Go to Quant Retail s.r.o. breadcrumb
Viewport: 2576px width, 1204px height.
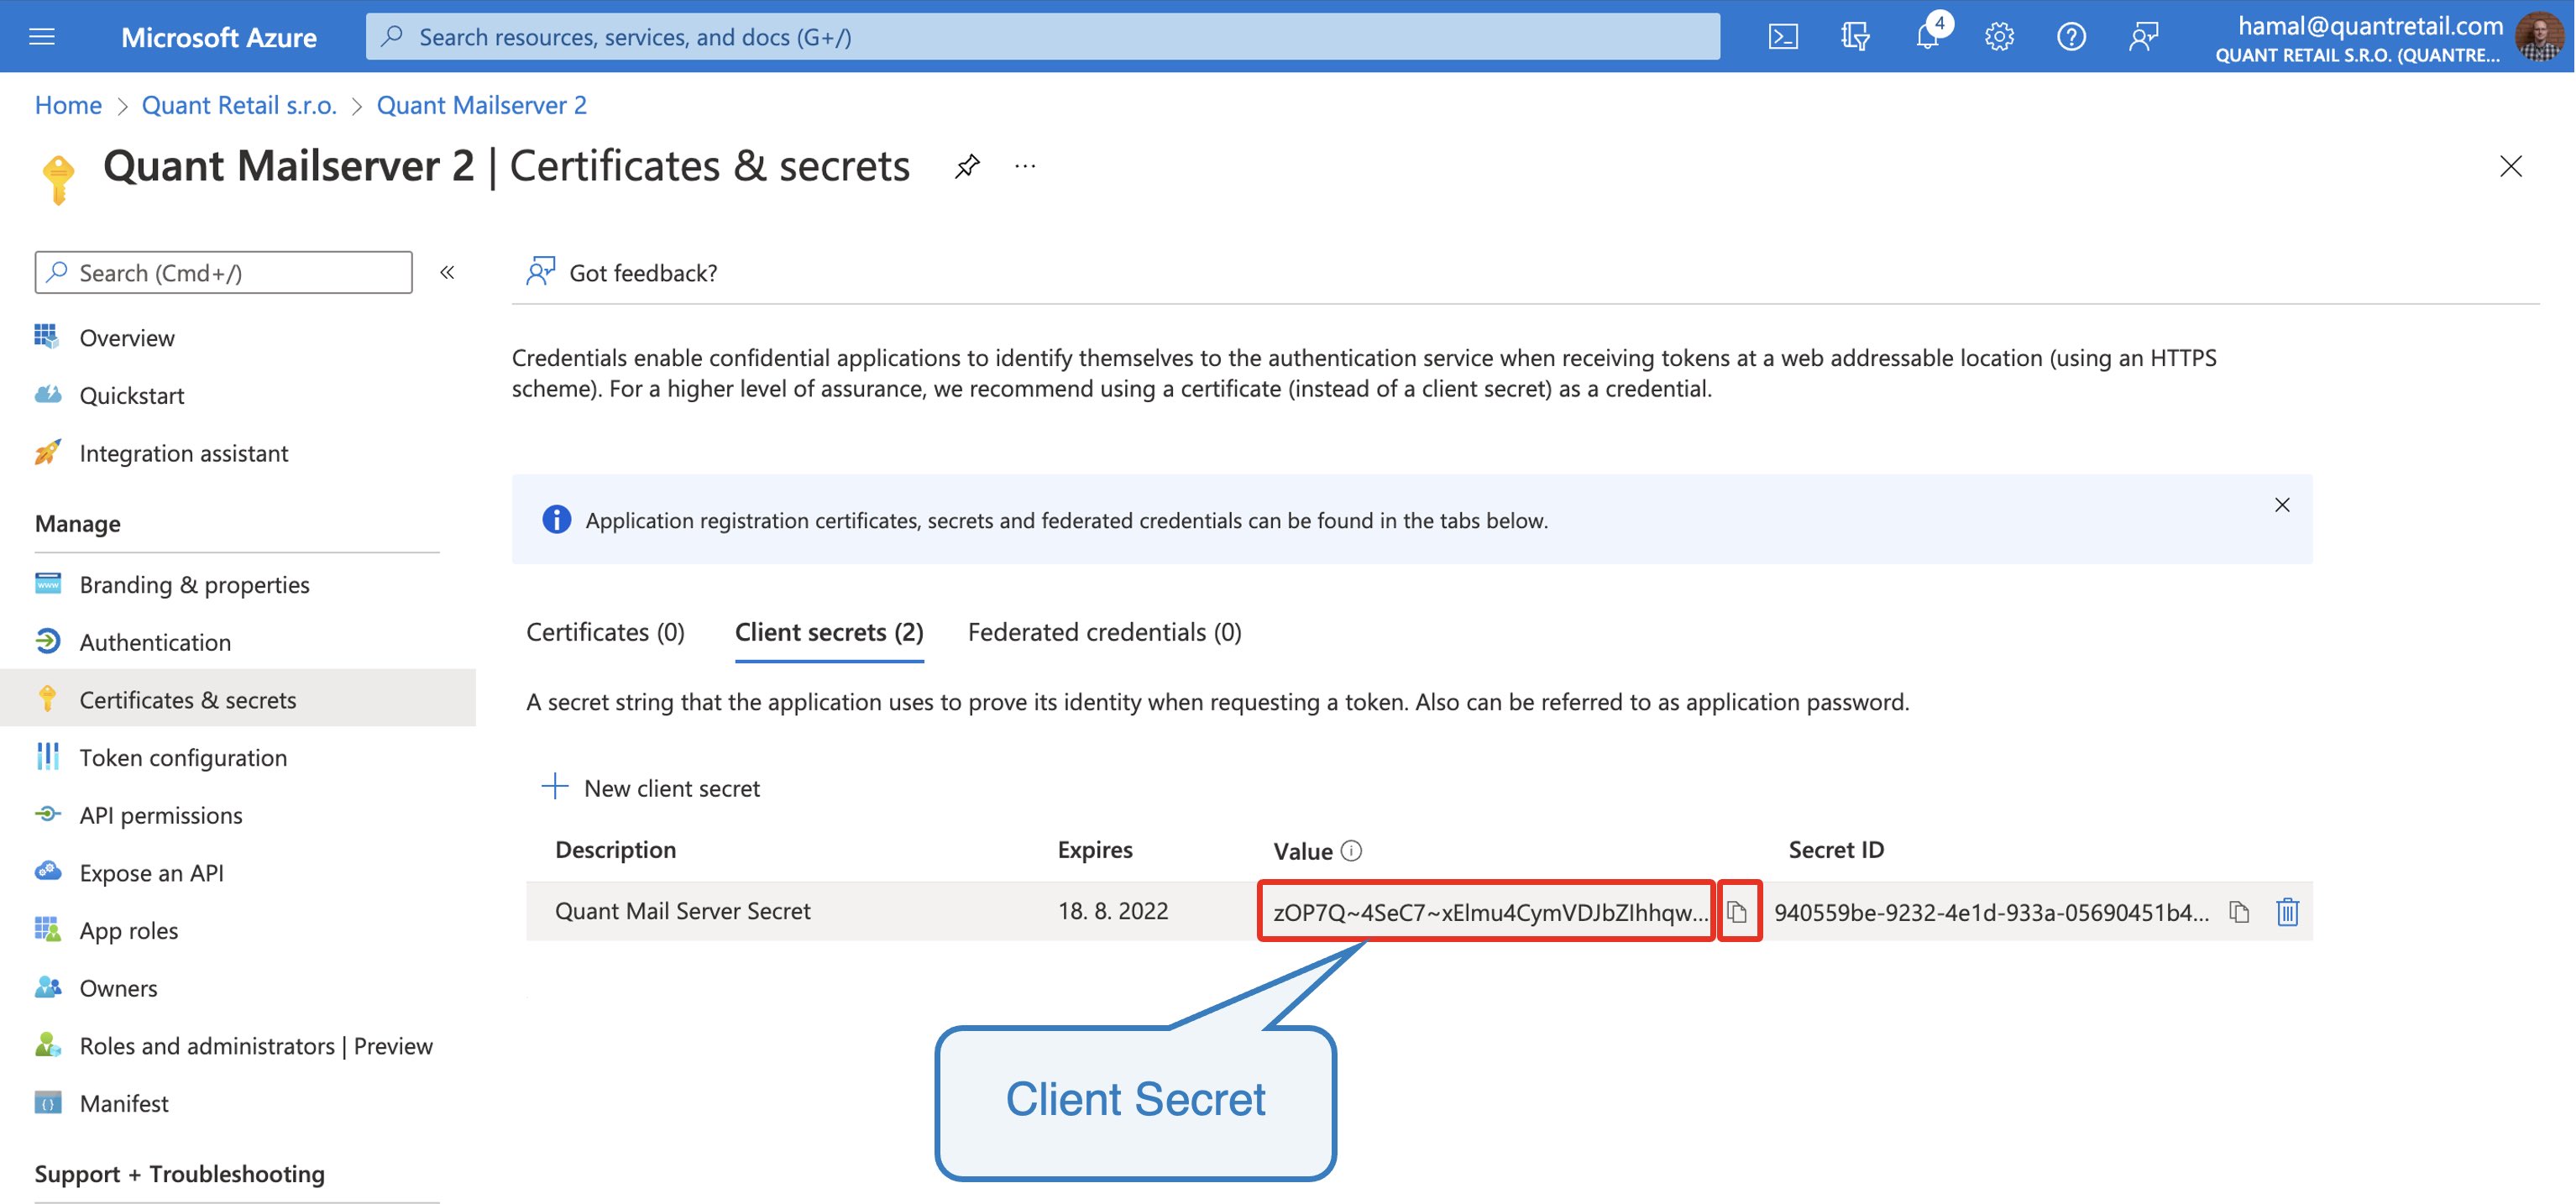pos(239,105)
